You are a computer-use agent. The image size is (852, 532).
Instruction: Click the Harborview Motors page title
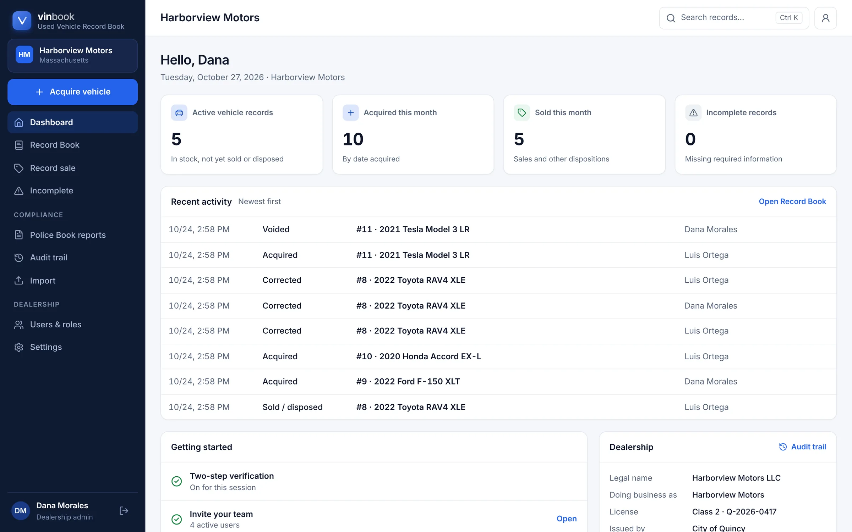pos(210,18)
